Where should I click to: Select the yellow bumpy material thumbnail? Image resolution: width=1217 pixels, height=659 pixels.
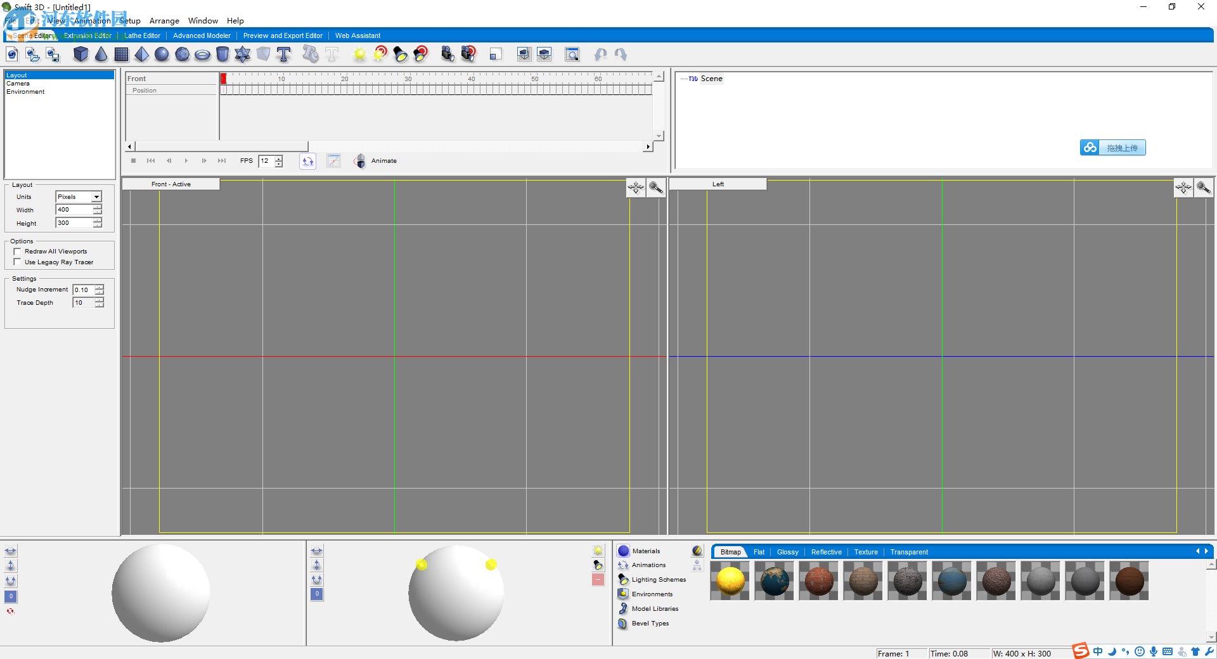pyautogui.click(x=729, y=580)
